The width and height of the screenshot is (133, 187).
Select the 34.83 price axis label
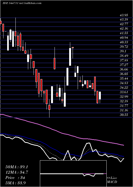124,83
